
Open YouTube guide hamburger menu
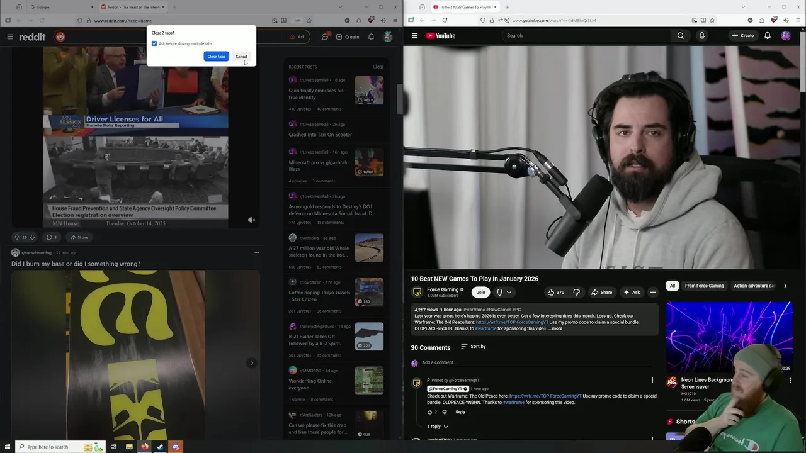(414, 36)
